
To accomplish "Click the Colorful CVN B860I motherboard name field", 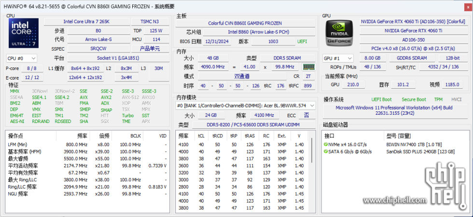I will [x=245, y=23].
